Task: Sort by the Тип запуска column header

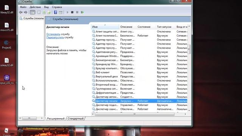Action: [x=166, y=27]
